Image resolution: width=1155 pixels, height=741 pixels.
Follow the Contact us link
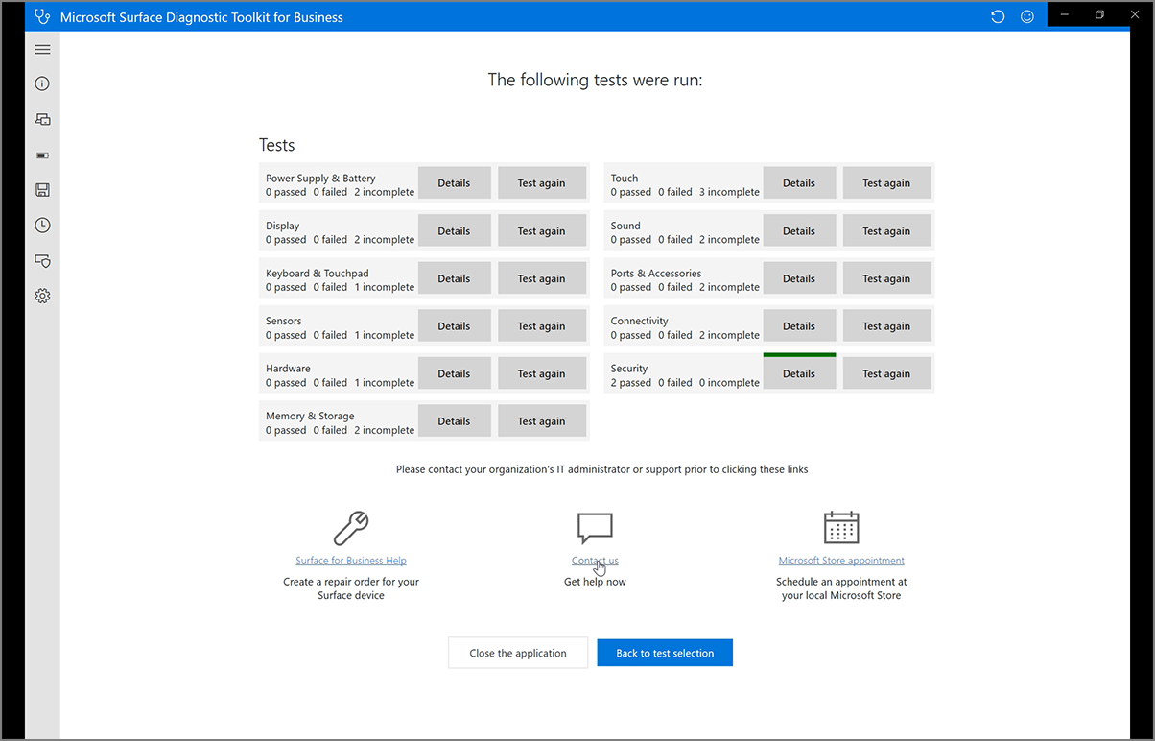click(595, 561)
